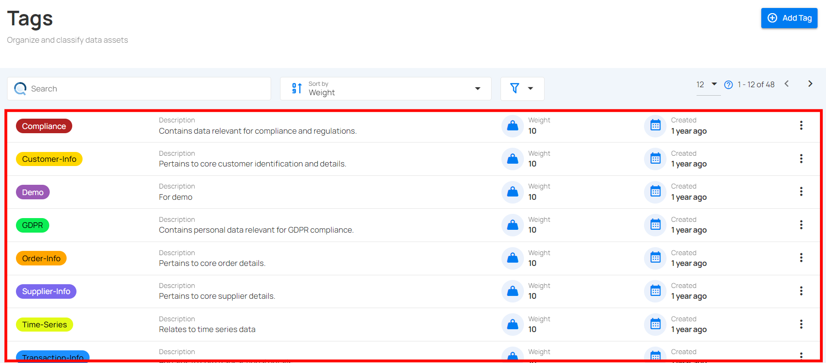Open the page size 12 dropdown
This screenshot has width=826, height=363.
(707, 84)
